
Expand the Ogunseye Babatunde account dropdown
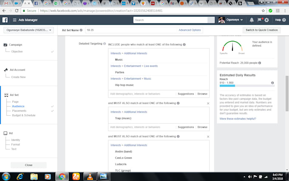click(x=28, y=30)
